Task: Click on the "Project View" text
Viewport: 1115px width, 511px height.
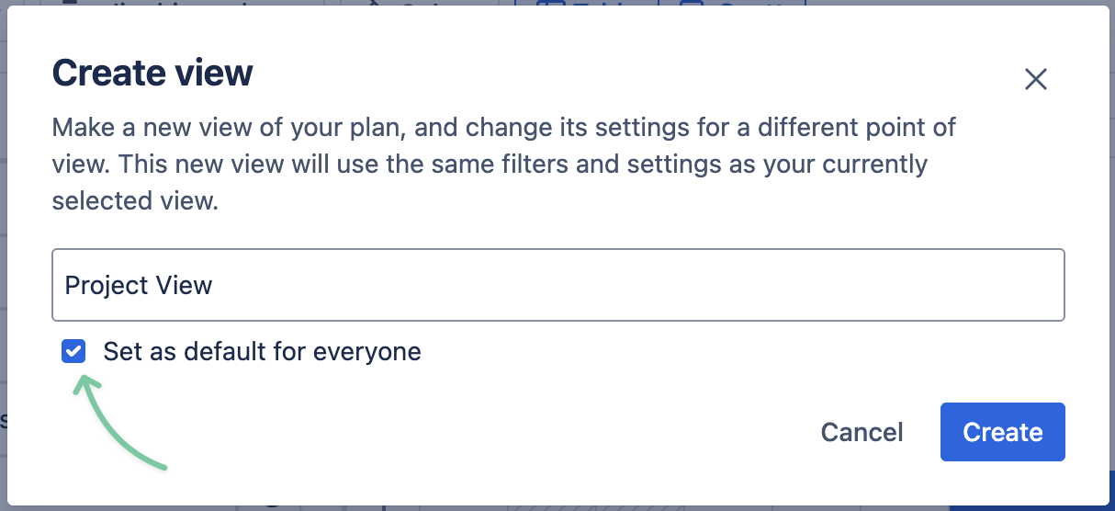Action: (x=139, y=285)
